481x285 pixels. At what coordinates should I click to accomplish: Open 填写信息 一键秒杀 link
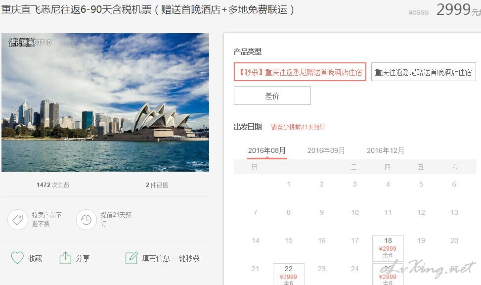tap(171, 258)
